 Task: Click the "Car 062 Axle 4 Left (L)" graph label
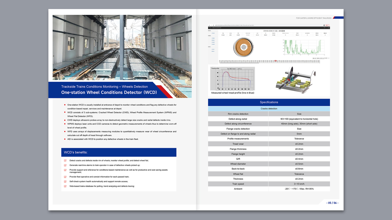click(234, 69)
